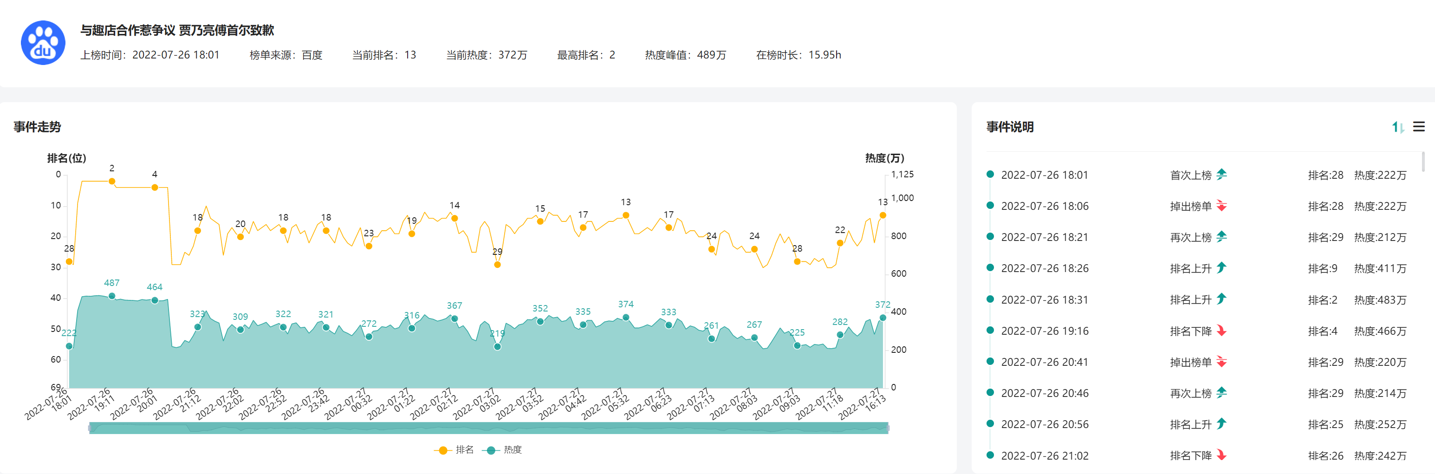The width and height of the screenshot is (1435, 474).
Task: Click the 18:06 掉出榜单 red arrow icon
Action: pyautogui.click(x=1221, y=206)
